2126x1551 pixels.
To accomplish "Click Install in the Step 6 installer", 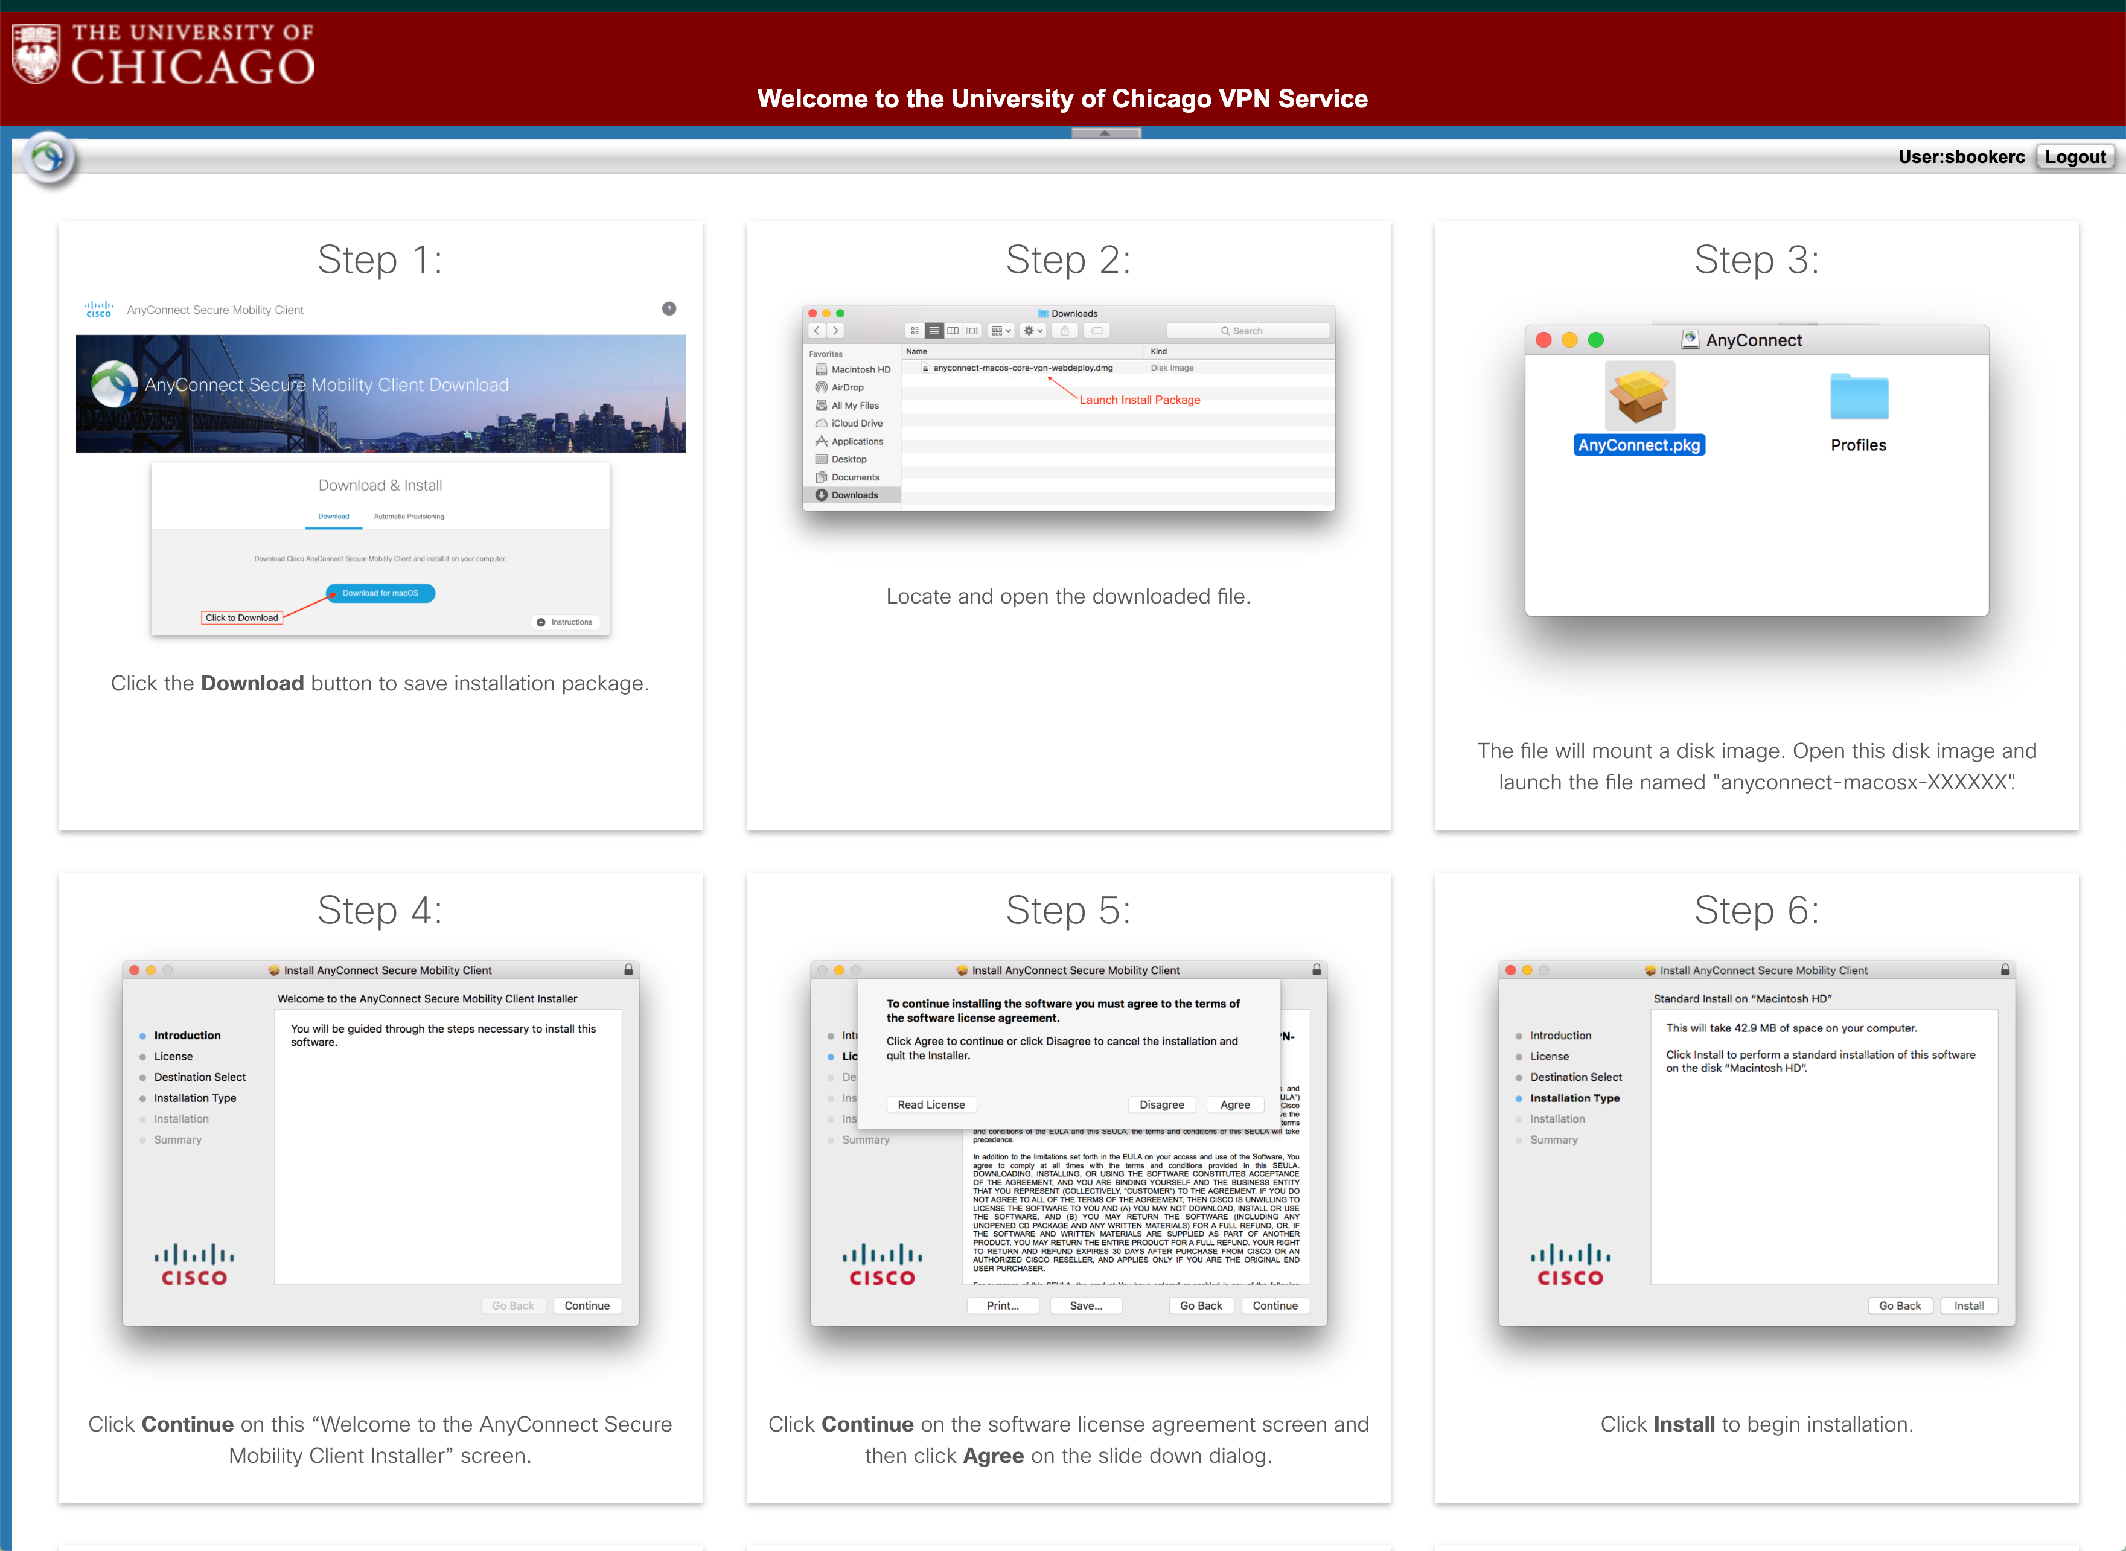I will point(1968,1306).
